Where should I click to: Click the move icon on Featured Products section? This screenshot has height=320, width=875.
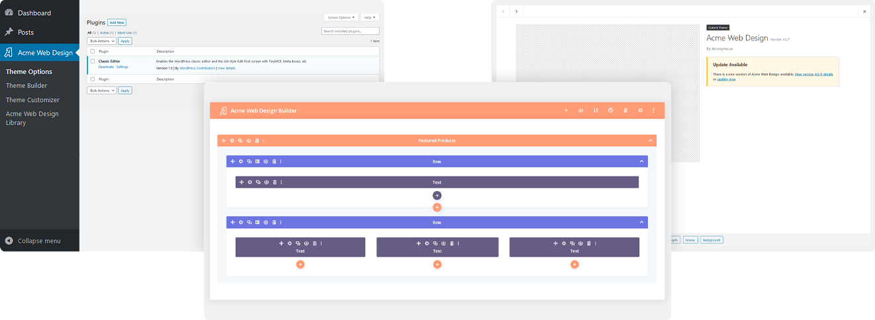224,141
